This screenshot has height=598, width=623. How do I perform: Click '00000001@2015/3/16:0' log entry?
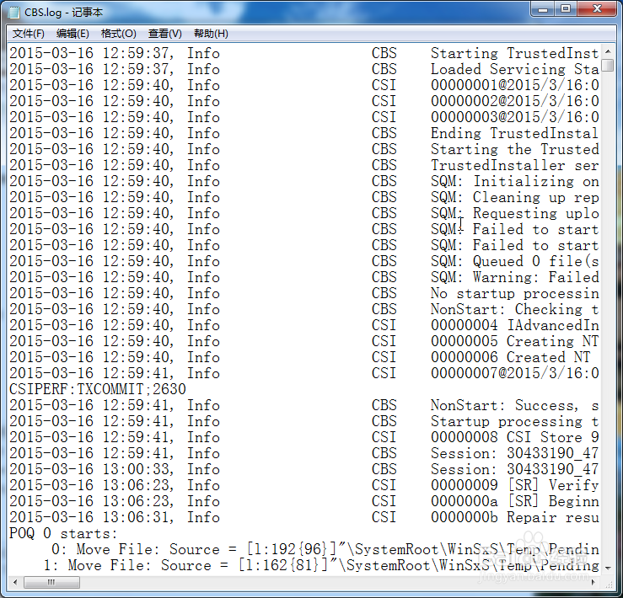point(514,85)
